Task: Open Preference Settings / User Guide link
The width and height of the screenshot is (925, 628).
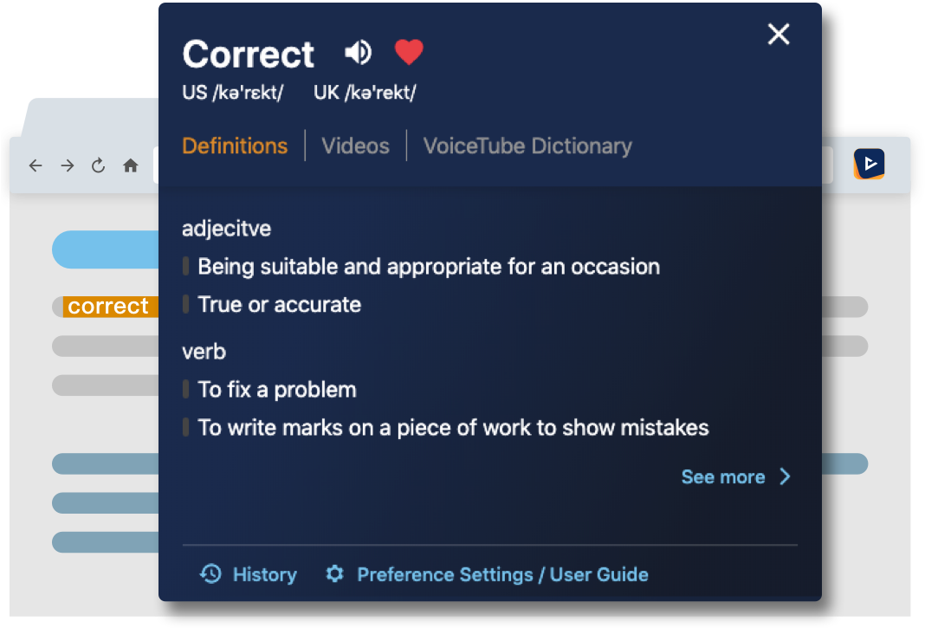Action: click(x=502, y=574)
